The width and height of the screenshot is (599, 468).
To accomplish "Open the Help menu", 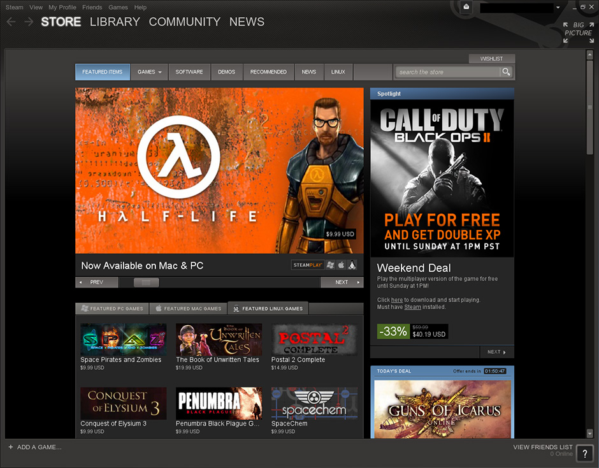I will [140, 7].
